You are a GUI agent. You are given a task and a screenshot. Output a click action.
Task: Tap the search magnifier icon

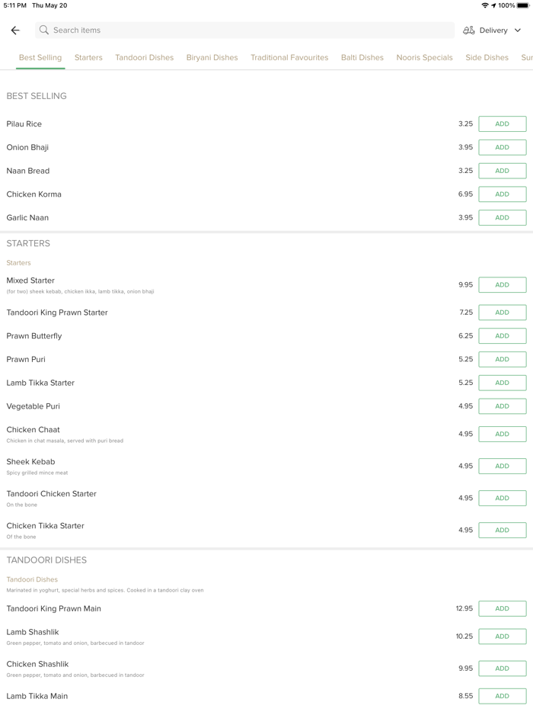(x=44, y=30)
